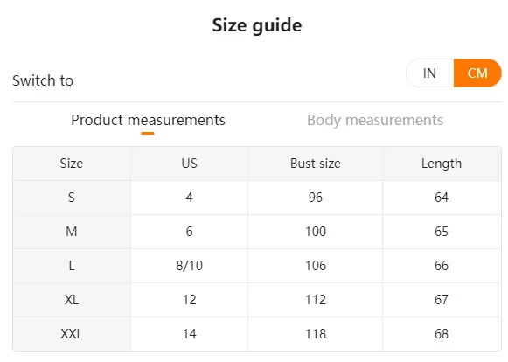This screenshot has height=362, width=508.
Task: Click length value 64
Action: click(442, 198)
